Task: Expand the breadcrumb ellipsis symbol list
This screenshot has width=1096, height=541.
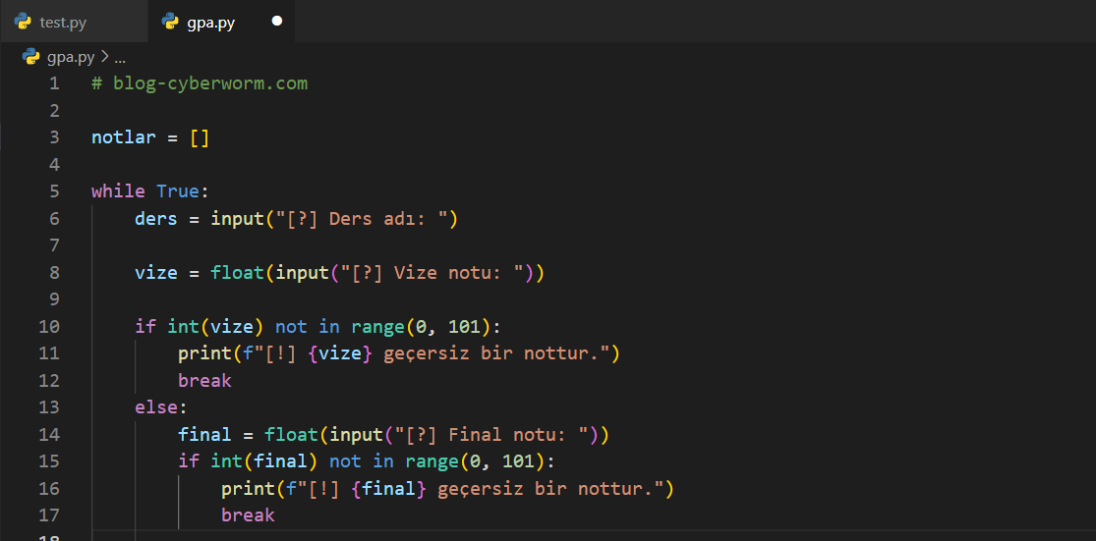Action: coord(120,57)
